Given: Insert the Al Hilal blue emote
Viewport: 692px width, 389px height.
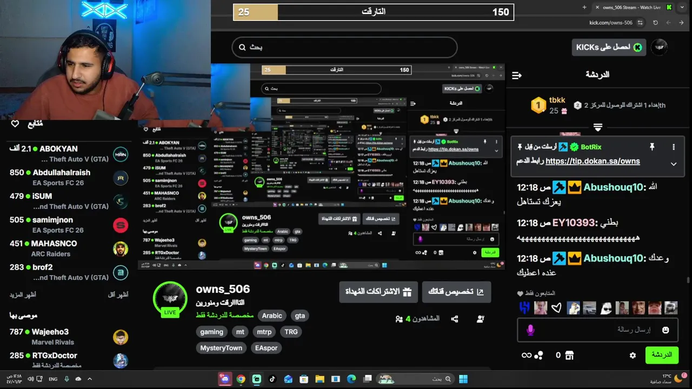Looking at the screenshot, I should pyautogui.click(x=524, y=308).
